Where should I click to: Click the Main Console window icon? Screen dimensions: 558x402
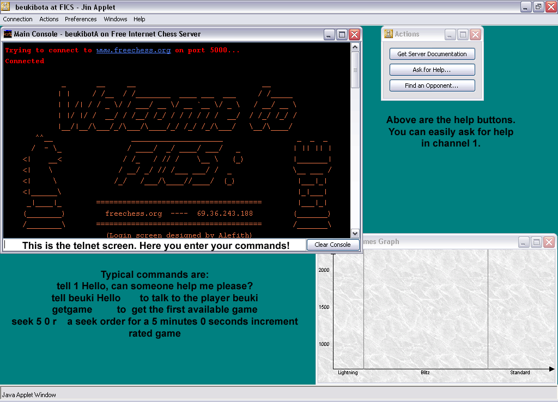pos(8,34)
